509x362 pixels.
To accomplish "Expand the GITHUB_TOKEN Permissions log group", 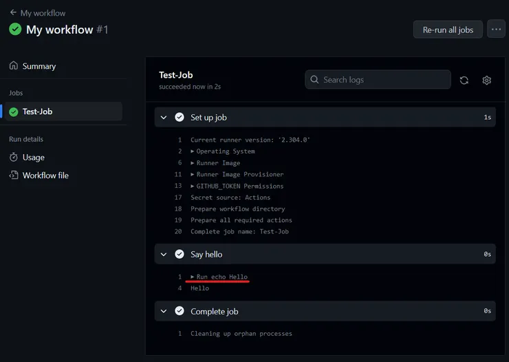I will (193, 186).
